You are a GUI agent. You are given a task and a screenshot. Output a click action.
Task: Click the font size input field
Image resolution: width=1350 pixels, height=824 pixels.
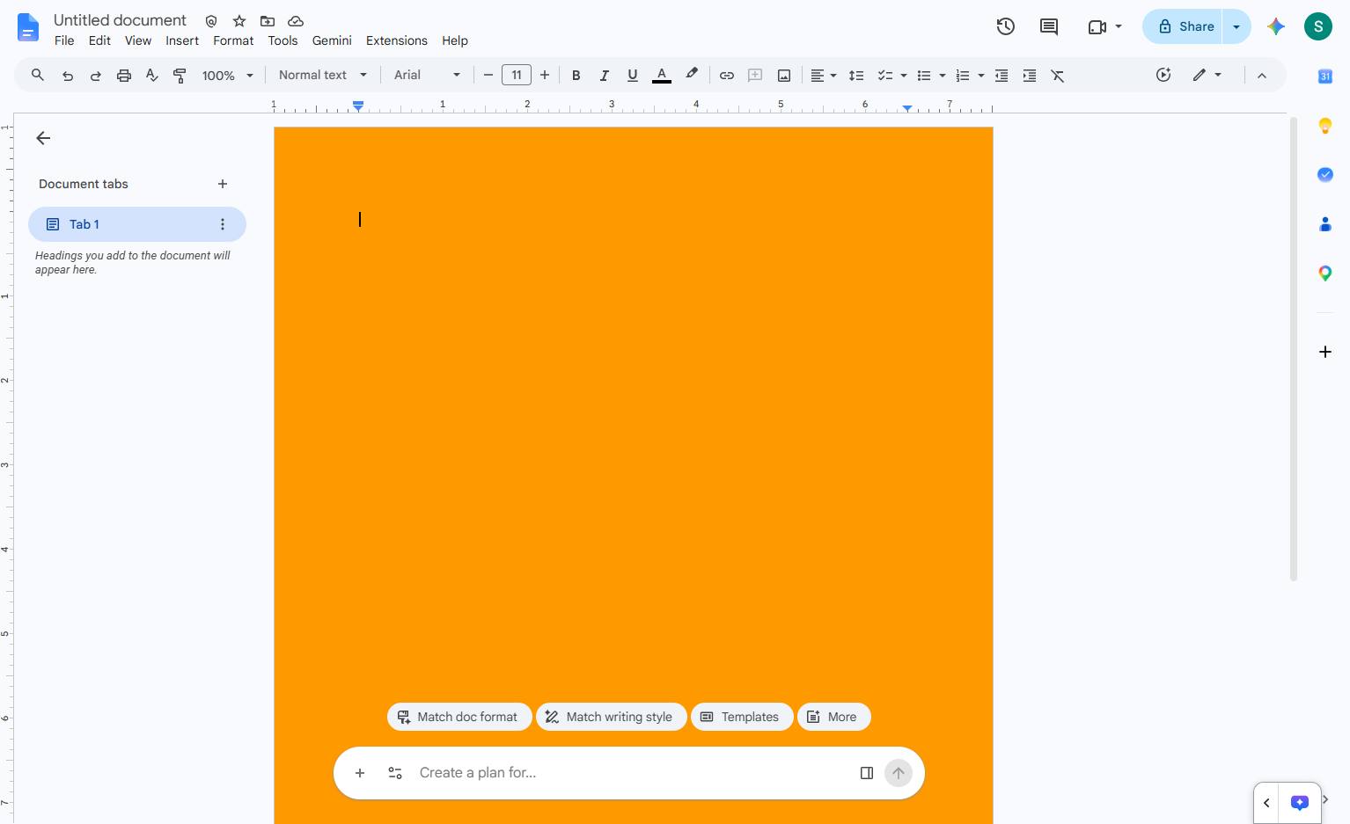click(x=517, y=76)
